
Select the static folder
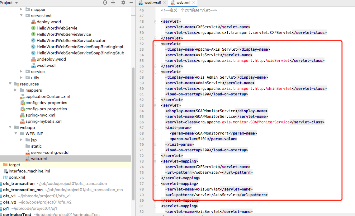tap(36, 146)
